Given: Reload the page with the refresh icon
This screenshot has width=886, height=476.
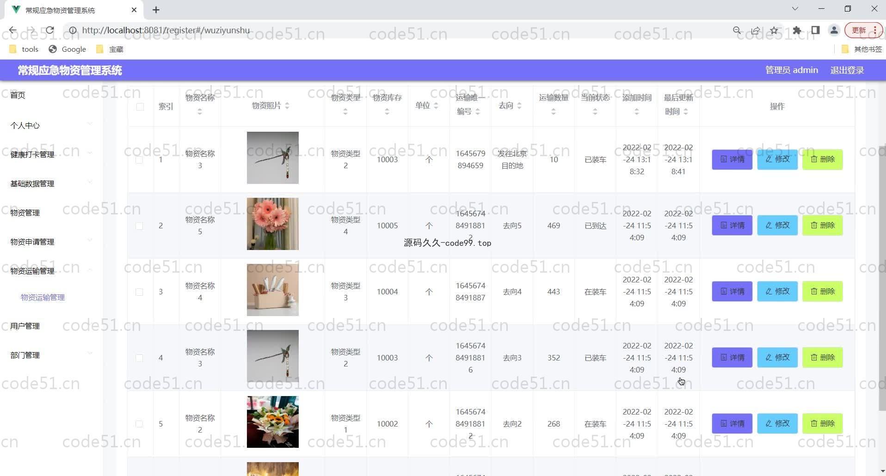Looking at the screenshot, I should click(x=50, y=31).
